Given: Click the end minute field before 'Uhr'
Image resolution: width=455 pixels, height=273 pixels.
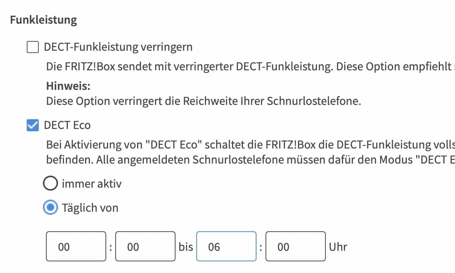Looking at the screenshot, I should (295, 247).
